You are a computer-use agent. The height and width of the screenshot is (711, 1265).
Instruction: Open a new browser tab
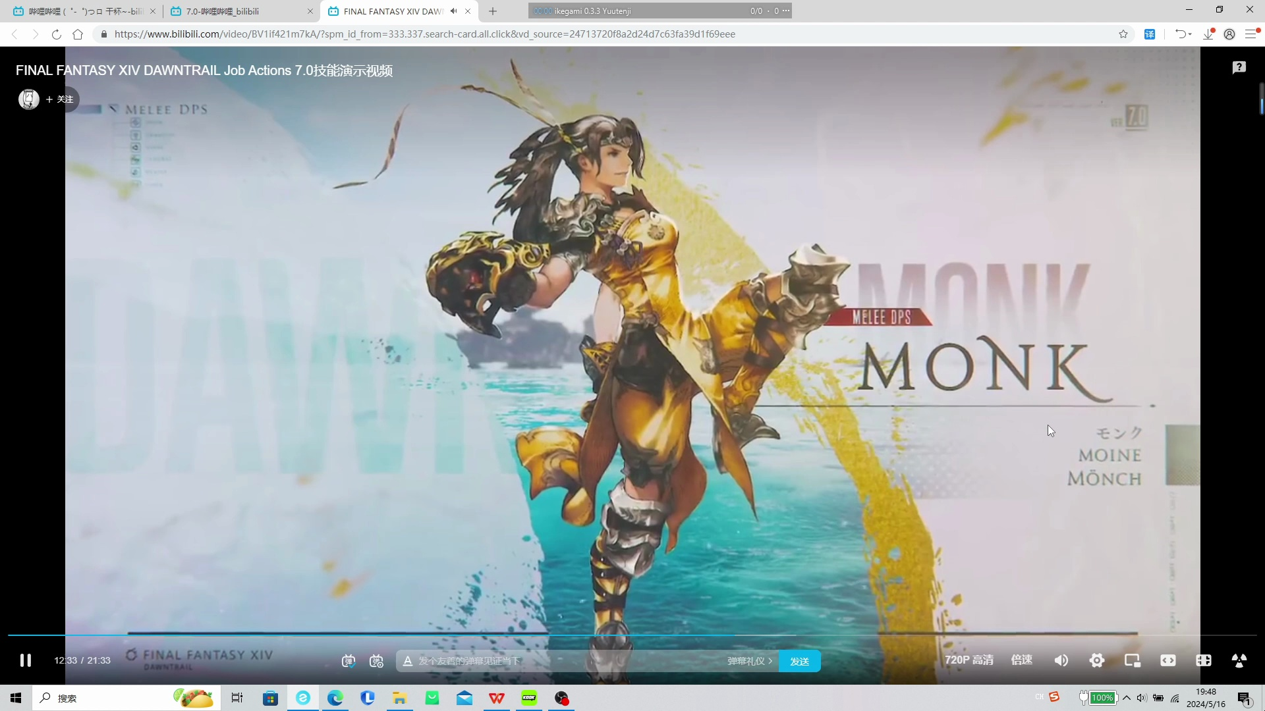tap(493, 11)
